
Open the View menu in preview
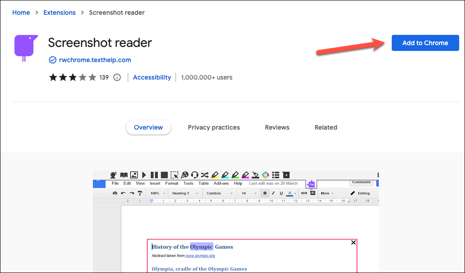140,183
